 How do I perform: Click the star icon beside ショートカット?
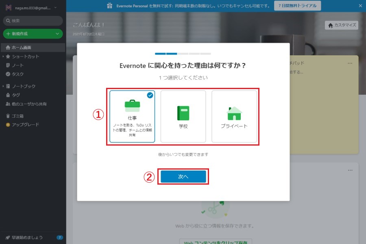coord(8,57)
